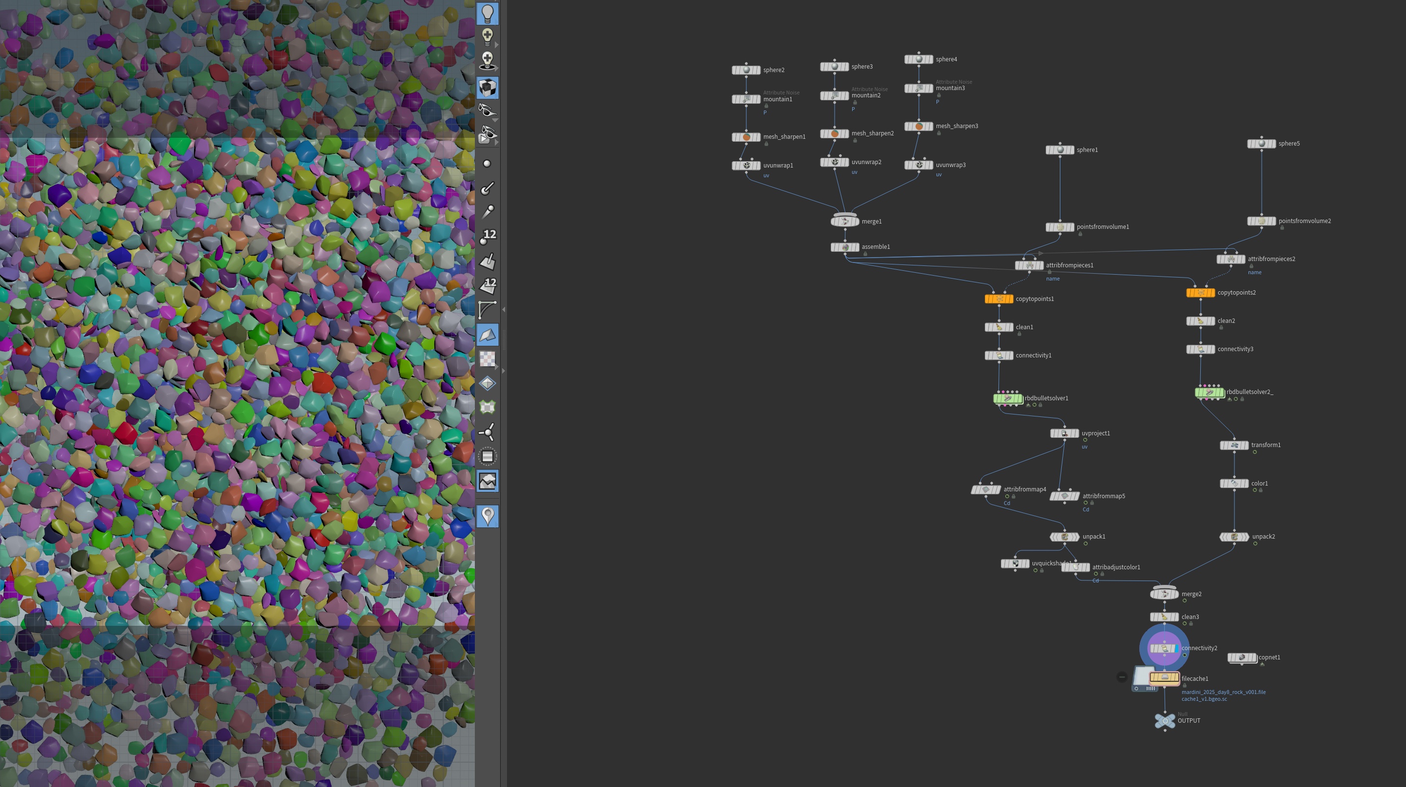Select the rbdbulletsolver1 green node
This screenshot has height=787, width=1406.
pyautogui.click(x=1008, y=399)
